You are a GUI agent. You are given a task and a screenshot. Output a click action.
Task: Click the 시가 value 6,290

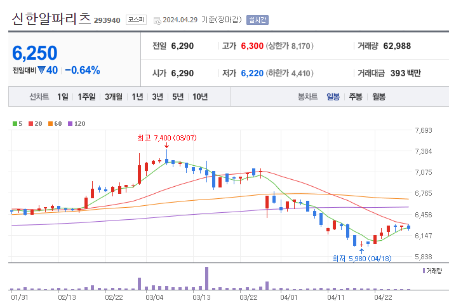coord(182,73)
